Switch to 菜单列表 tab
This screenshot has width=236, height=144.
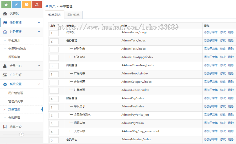[55, 15]
